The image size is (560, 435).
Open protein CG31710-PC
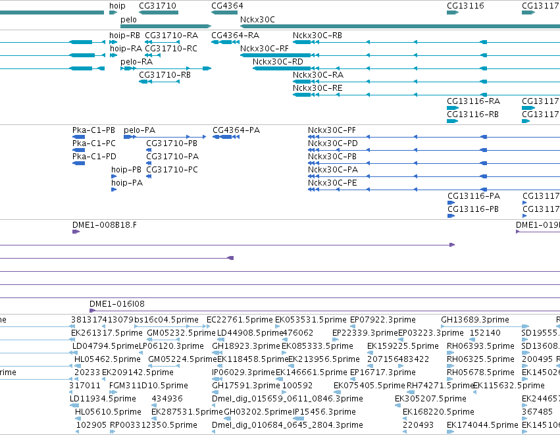[172, 170]
